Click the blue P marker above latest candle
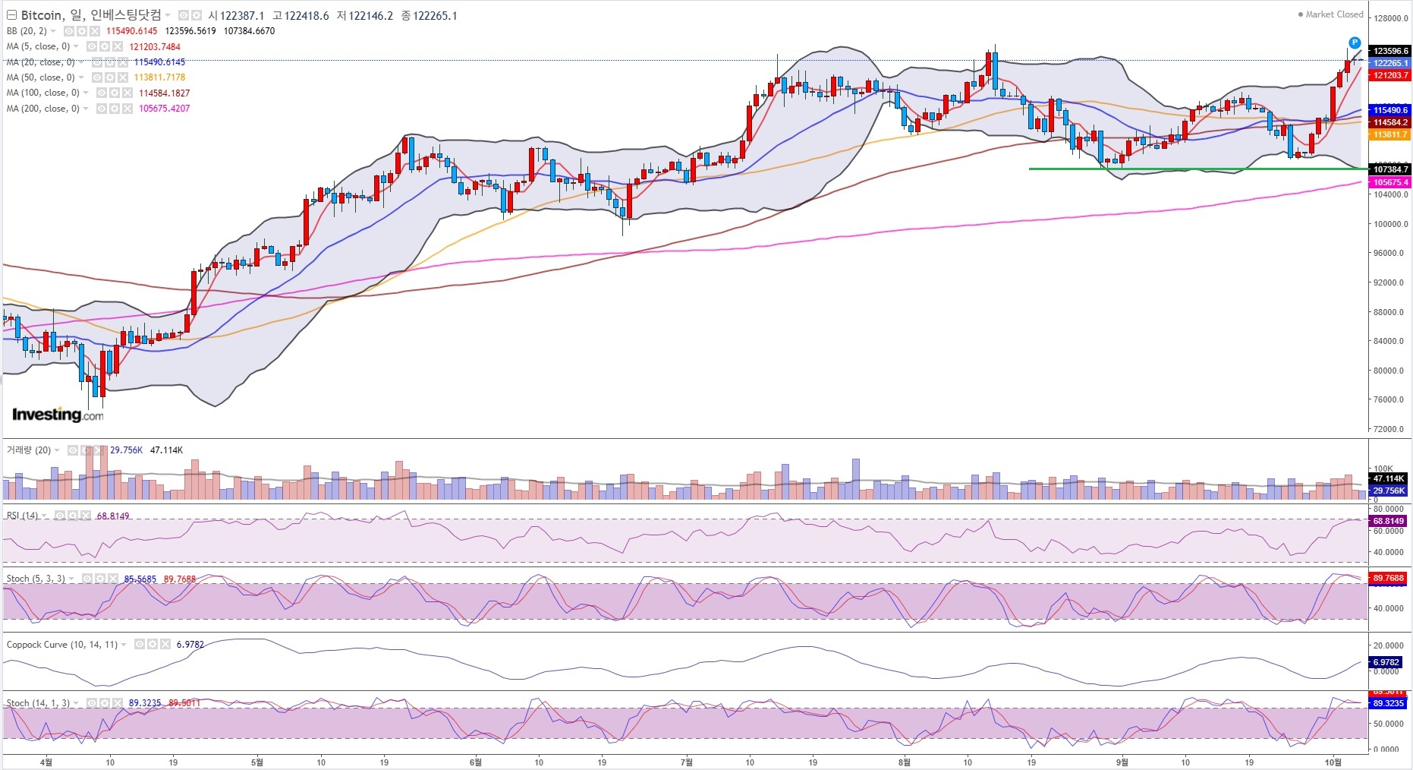Image resolution: width=1413 pixels, height=770 pixels. pyautogui.click(x=1355, y=43)
